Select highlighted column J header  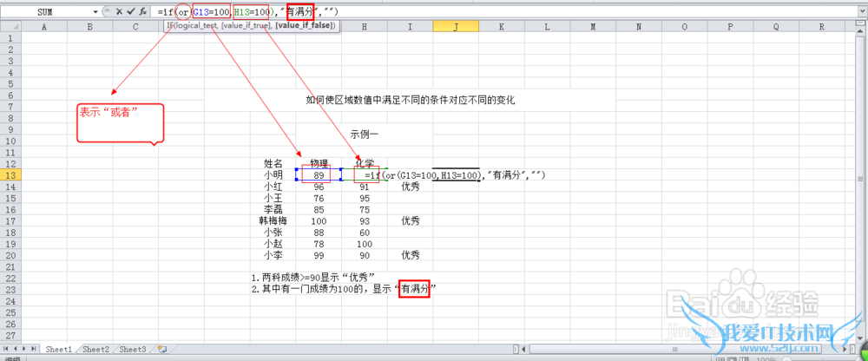[x=456, y=26]
